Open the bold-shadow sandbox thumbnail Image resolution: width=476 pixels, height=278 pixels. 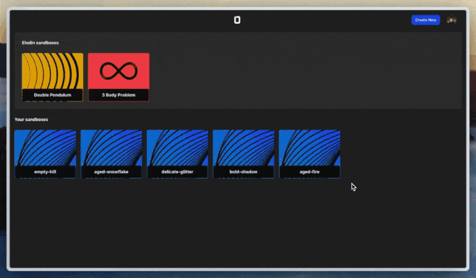point(243,147)
